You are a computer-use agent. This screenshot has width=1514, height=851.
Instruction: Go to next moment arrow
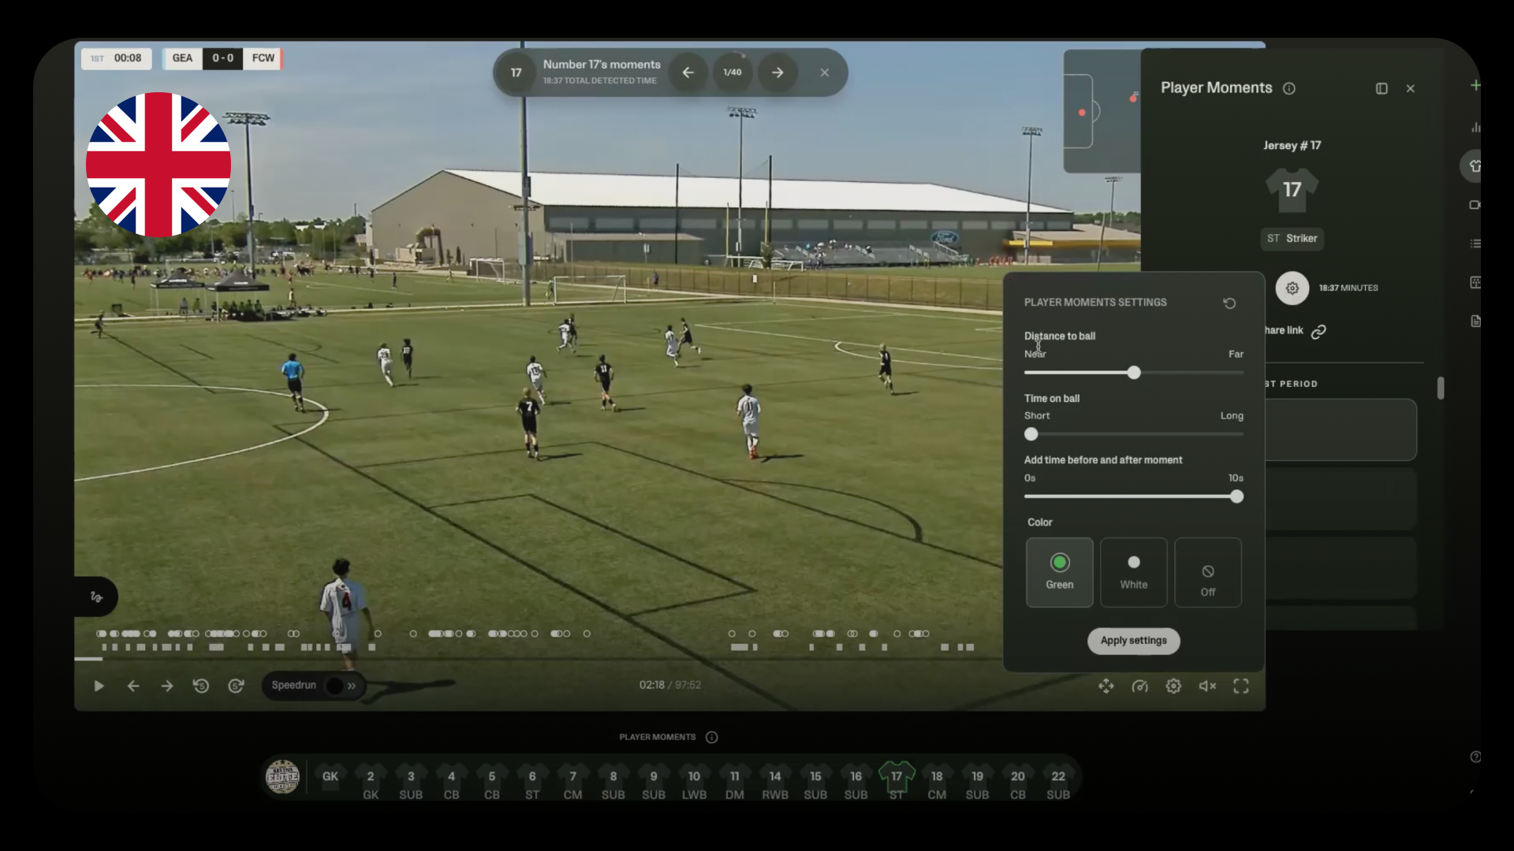[x=778, y=72]
